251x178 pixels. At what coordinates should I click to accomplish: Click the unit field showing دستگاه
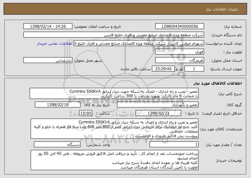(57, 144)
